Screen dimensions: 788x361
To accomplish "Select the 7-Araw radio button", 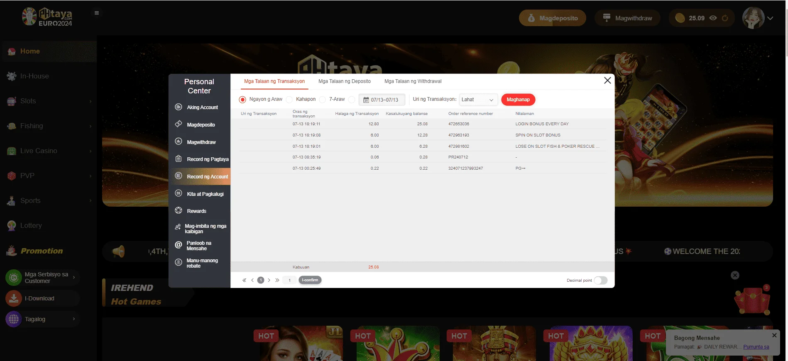I will pyautogui.click(x=323, y=100).
